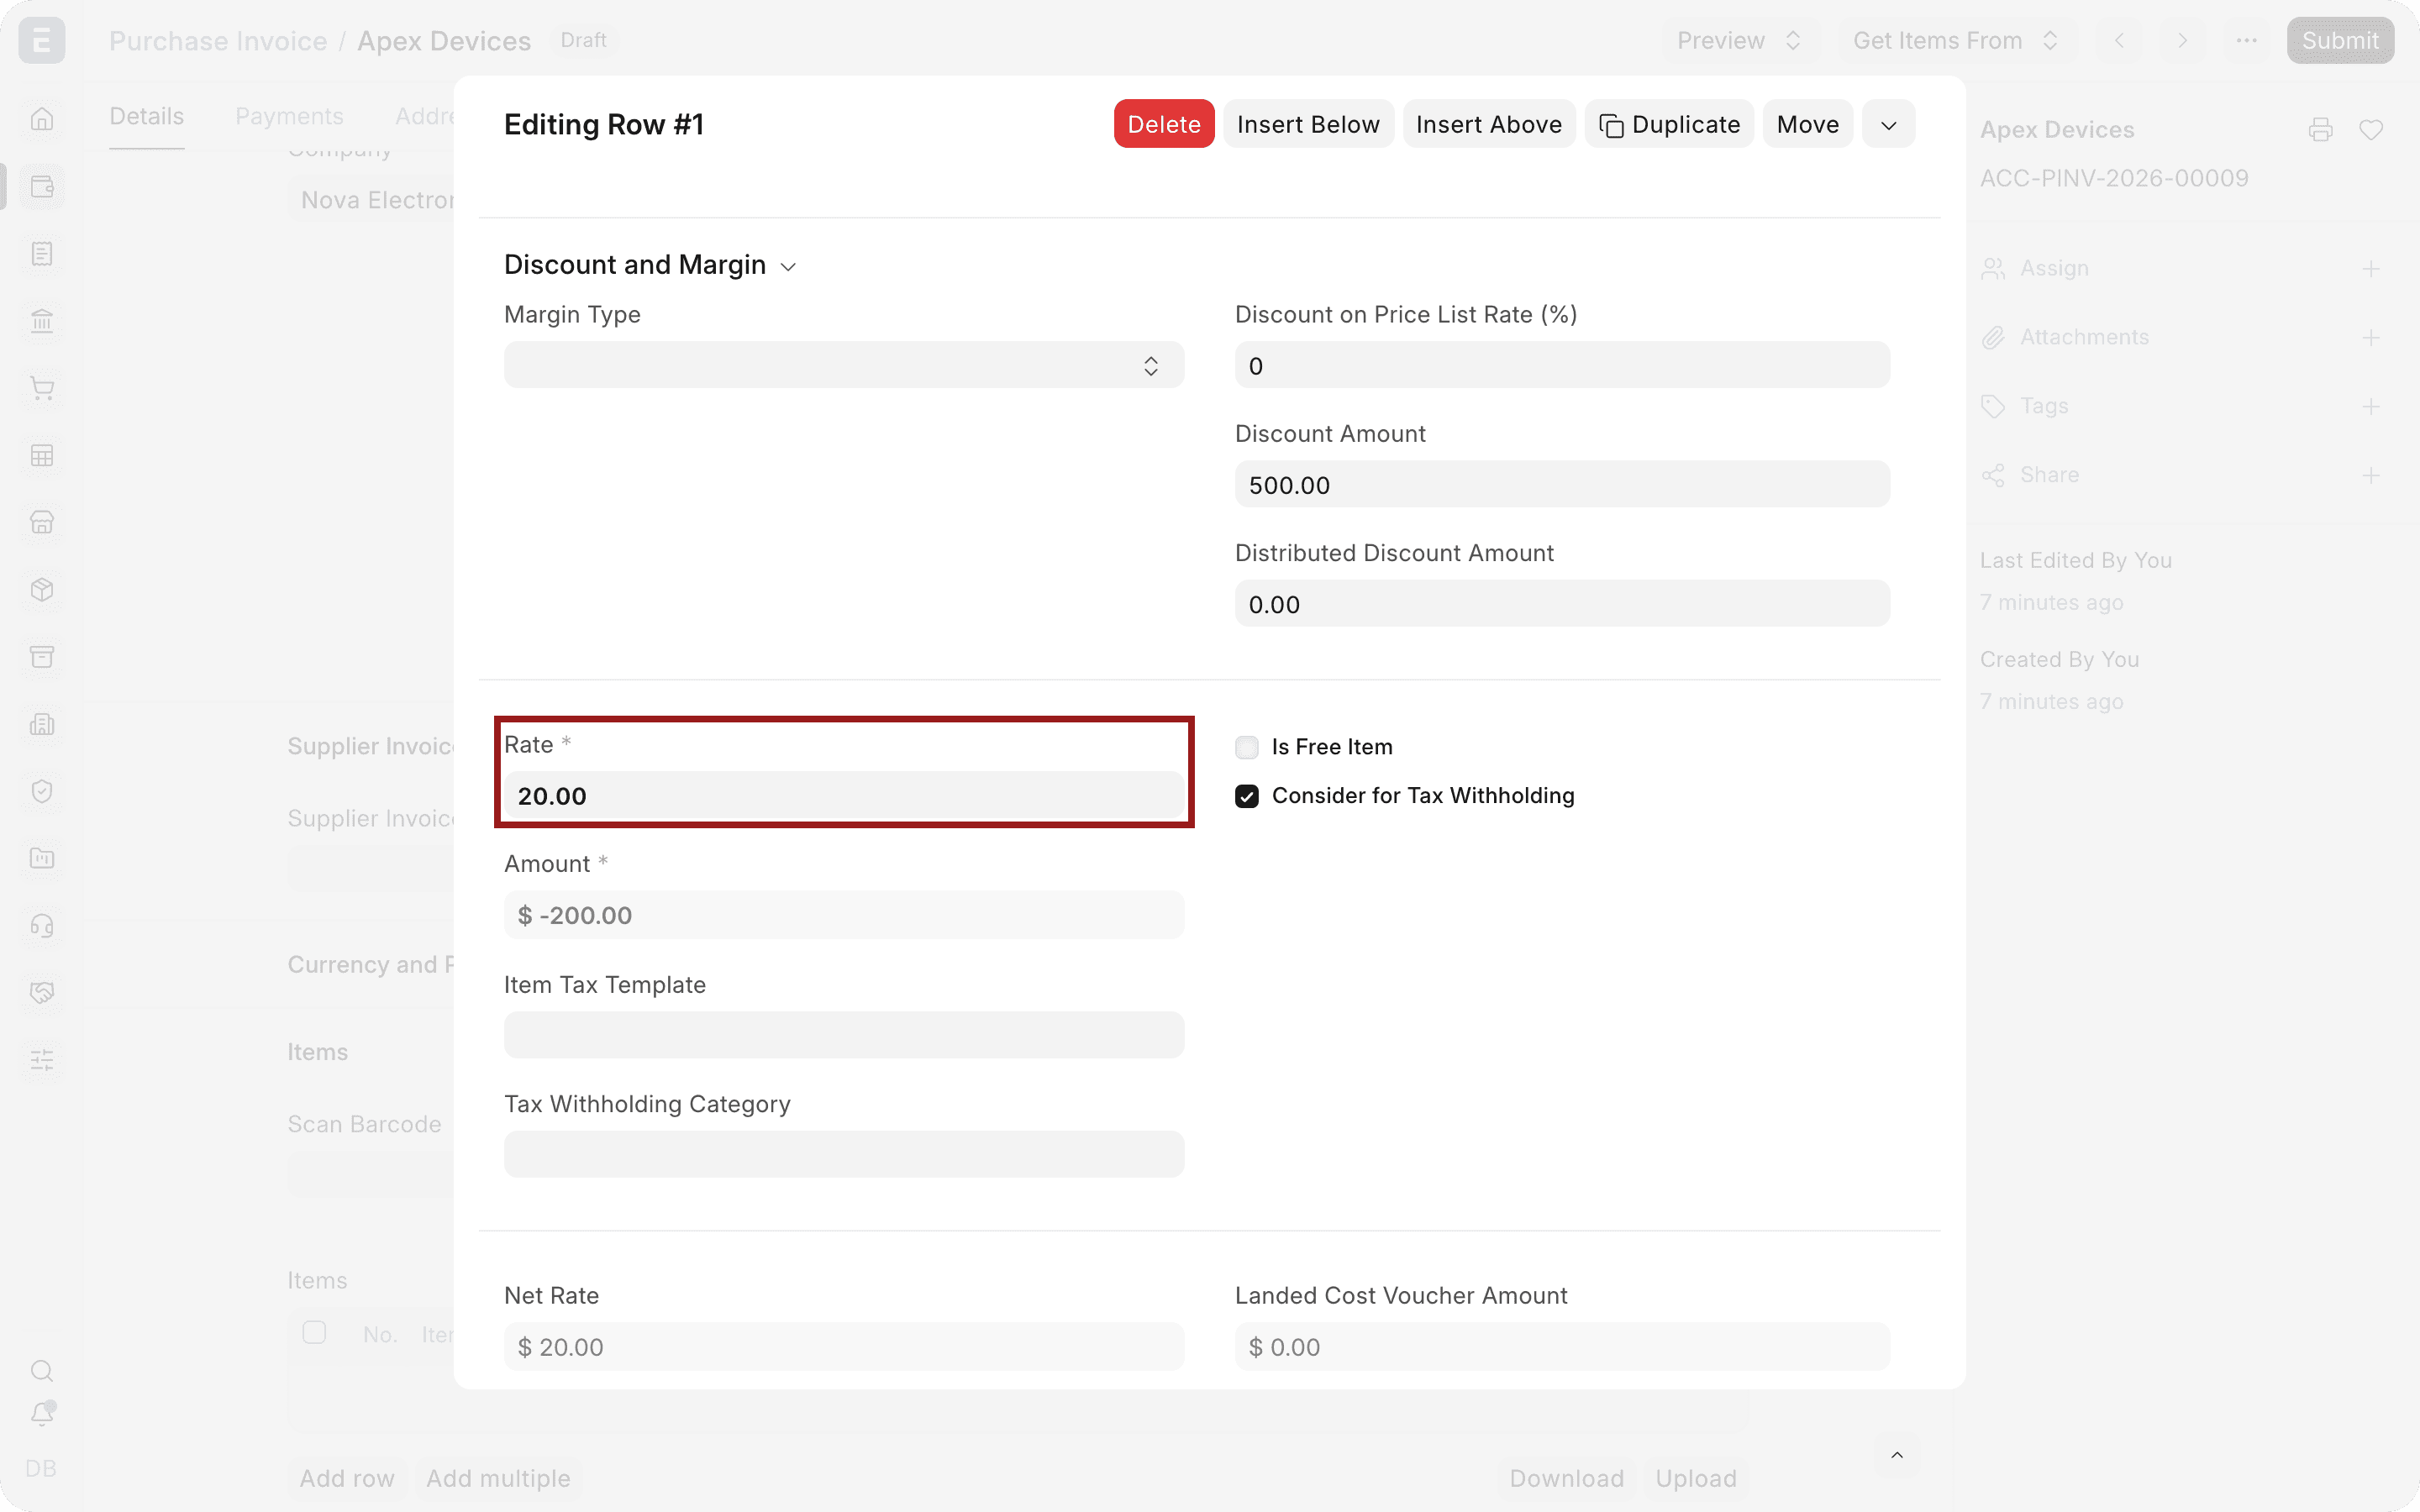Click plus icon next to Tags
Viewport: 2420px width, 1512px height.
coord(2371,407)
